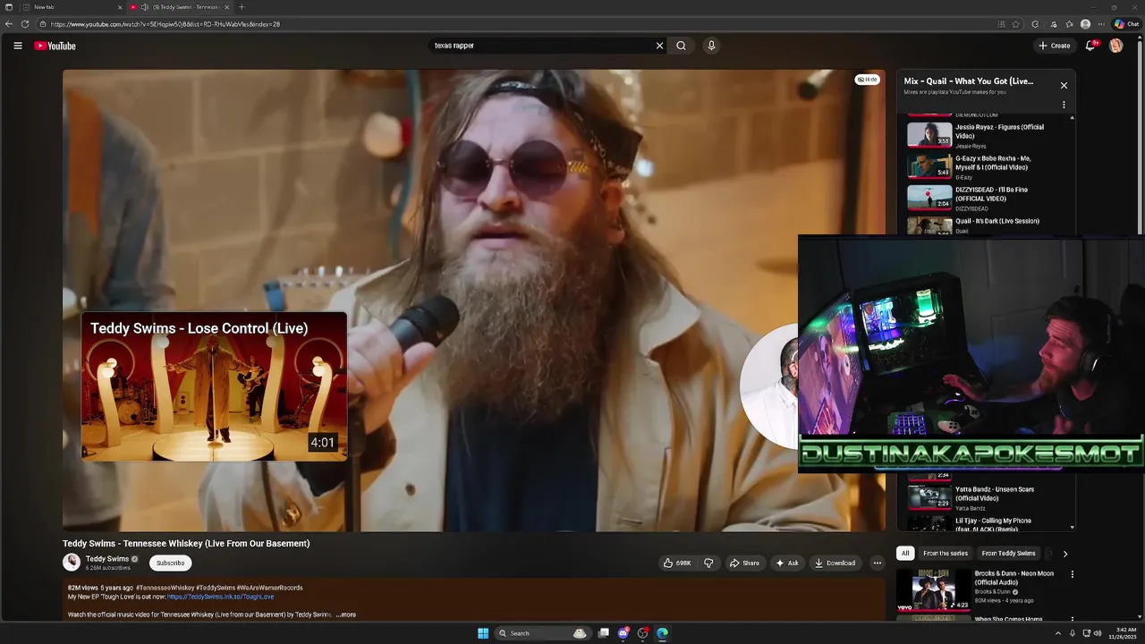Open more actions three-dot menu under video
The height and width of the screenshot is (644, 1145).
pyautogui.click(x=877, y=563)
